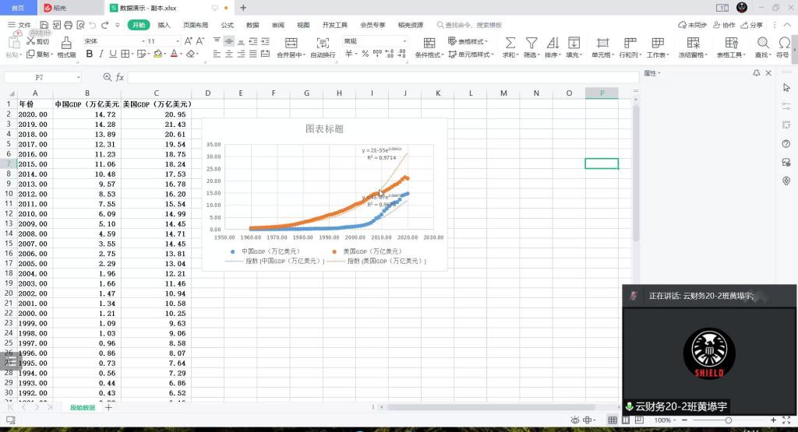The height and width of the screenshot is (432, 798).
Task: Click the 协作 (Collaborate) button
Action: click(x=725, y=25)
